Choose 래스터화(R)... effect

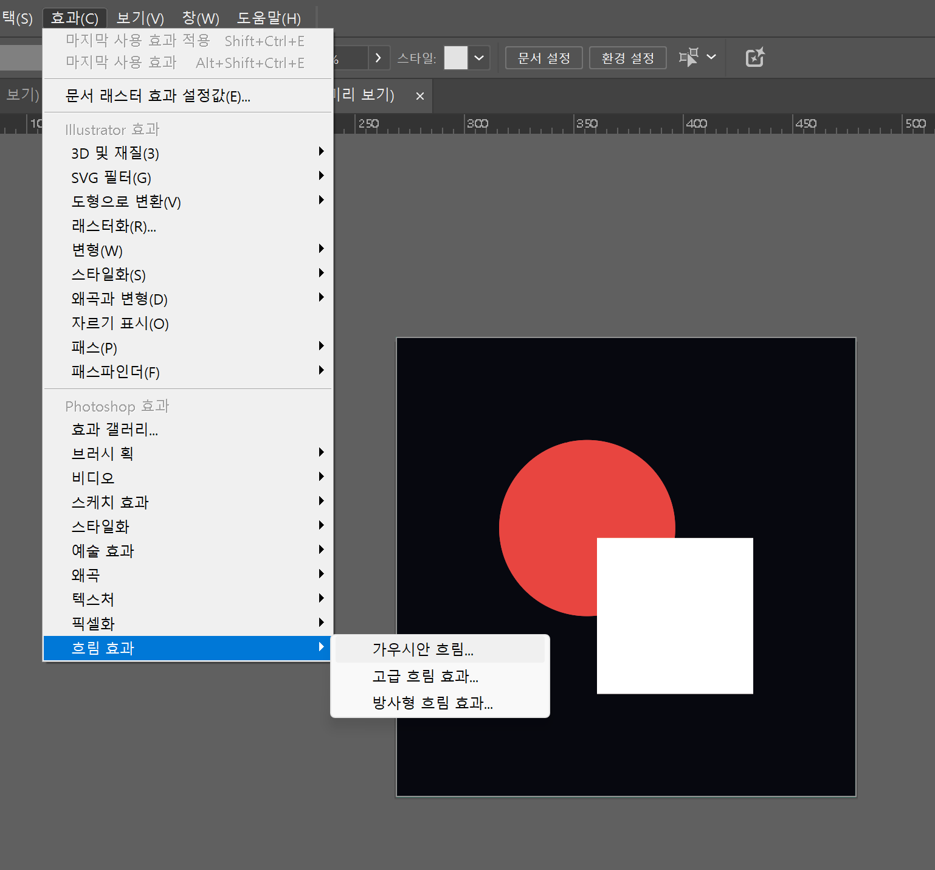tap(188, 226)
